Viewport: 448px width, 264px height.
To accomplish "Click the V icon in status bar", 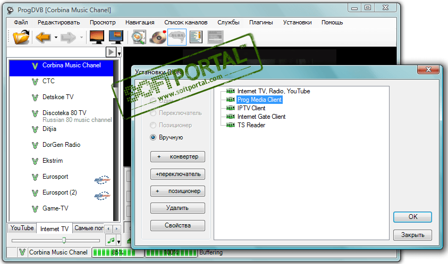I will [22, 252].
